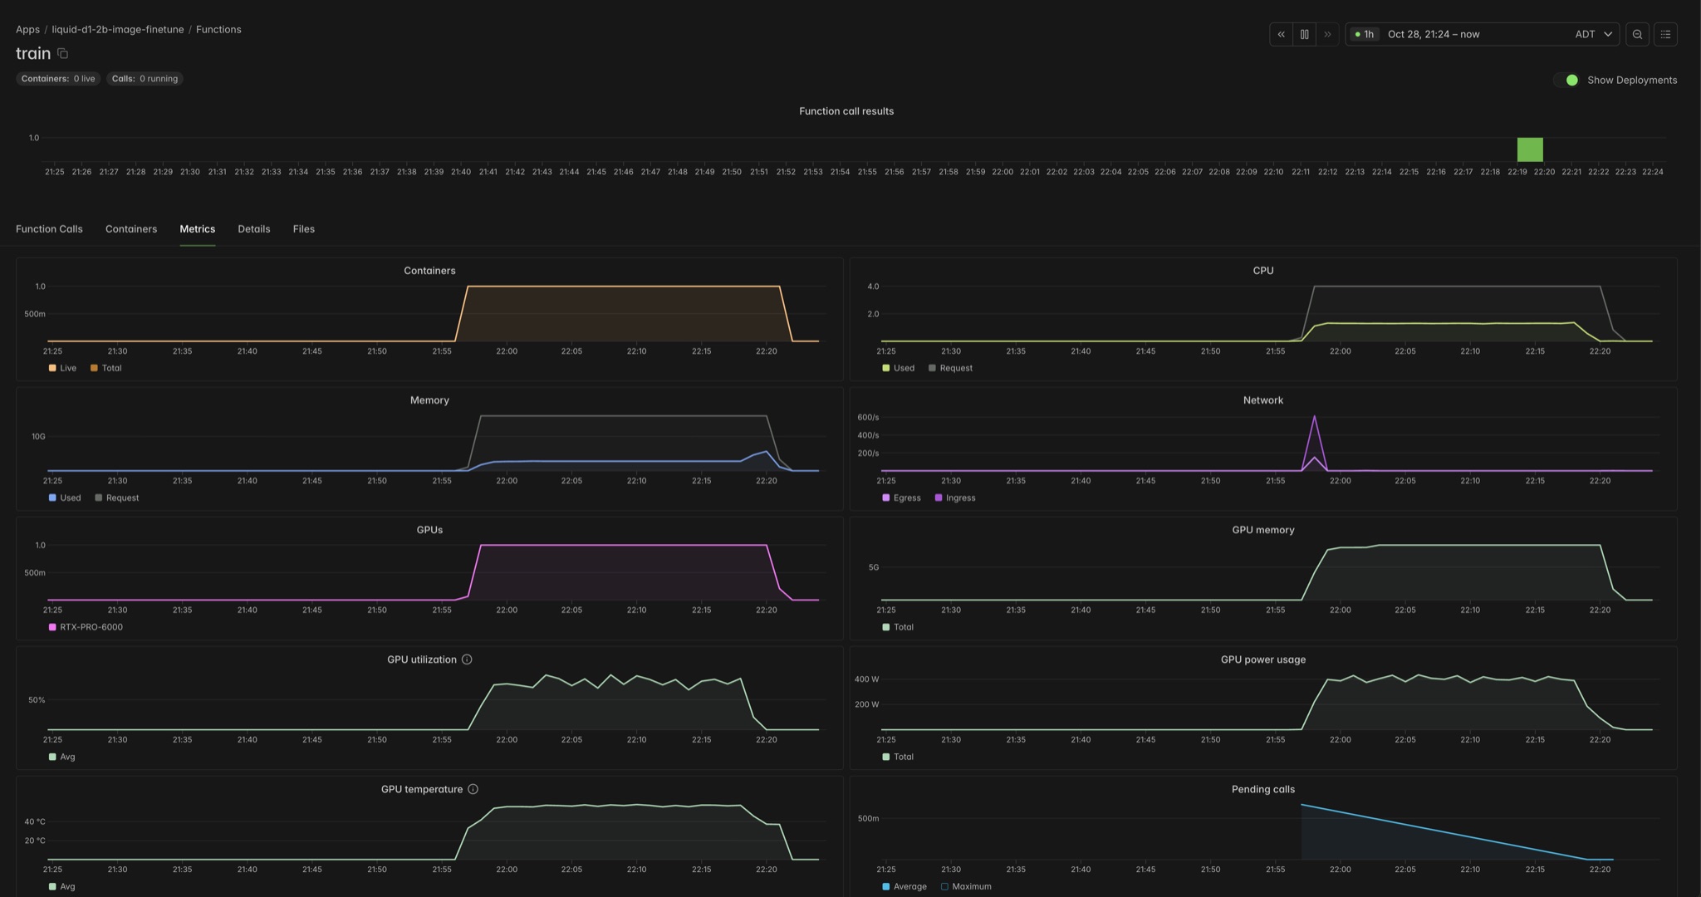This screenshot has height=897, width=1701.
Task: Toggle Maximum series in Pending calls legend
Action: pos(966,886)
